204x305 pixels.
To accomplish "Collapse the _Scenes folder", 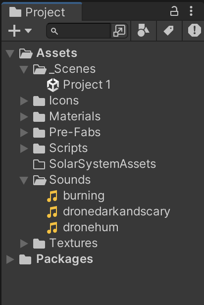I will [24, 69].
